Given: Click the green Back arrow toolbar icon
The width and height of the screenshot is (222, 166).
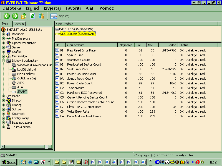Looking at the screenshot, I should pos(7,16).
